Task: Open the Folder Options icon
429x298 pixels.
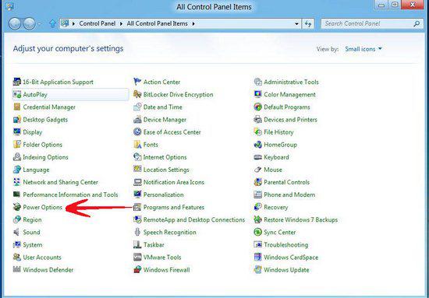Action: tap(17, 145)
